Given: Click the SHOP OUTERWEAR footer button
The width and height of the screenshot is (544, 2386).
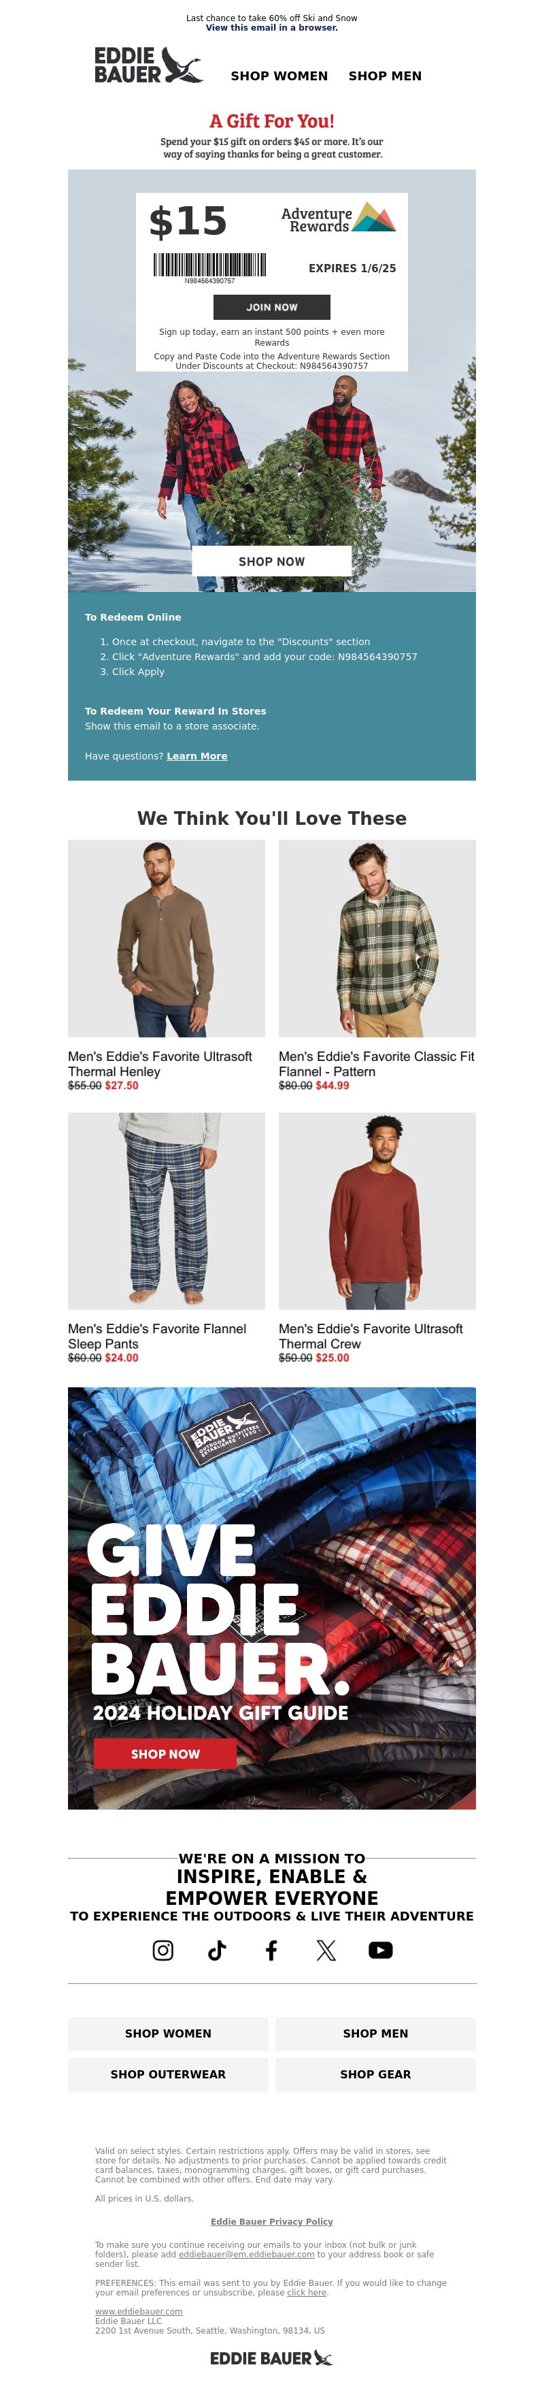Looking at the screenshot, I should (169, 2074).
